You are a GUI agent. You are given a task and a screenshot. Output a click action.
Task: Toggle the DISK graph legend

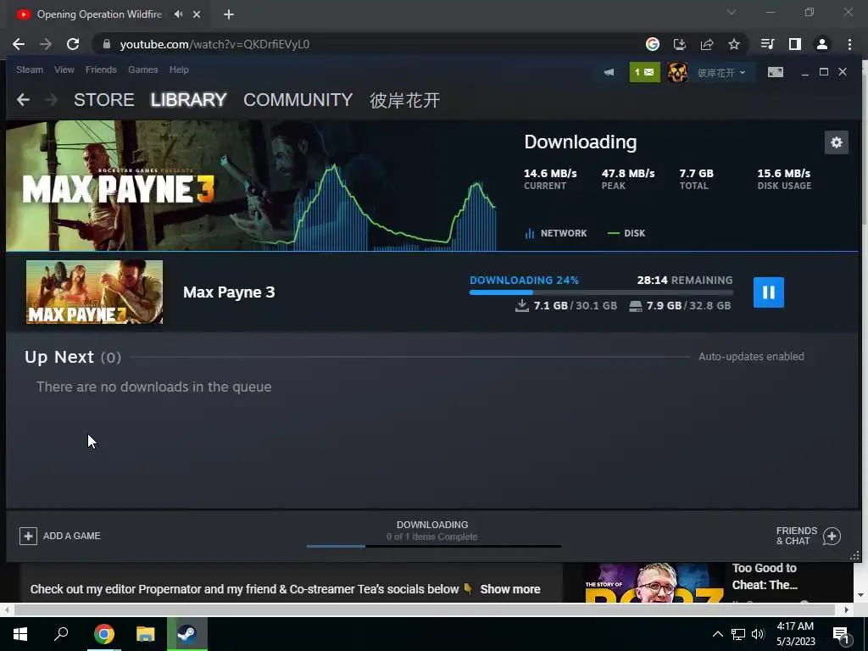coord(626,233)
